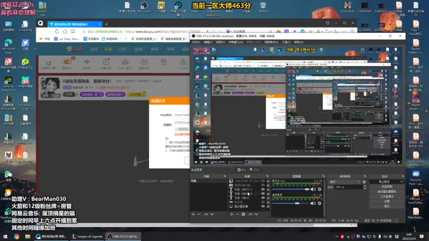The image size is (429, 241).
Task: Mute the 麦克风/Aux speaker icon in mixer
Action: click(313, 189)
